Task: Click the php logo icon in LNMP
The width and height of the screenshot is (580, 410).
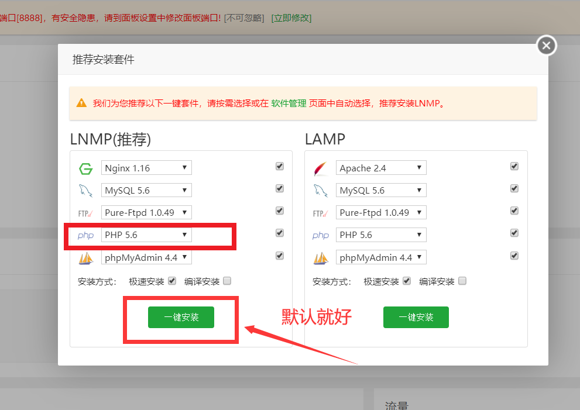Action: pos(85,235)
